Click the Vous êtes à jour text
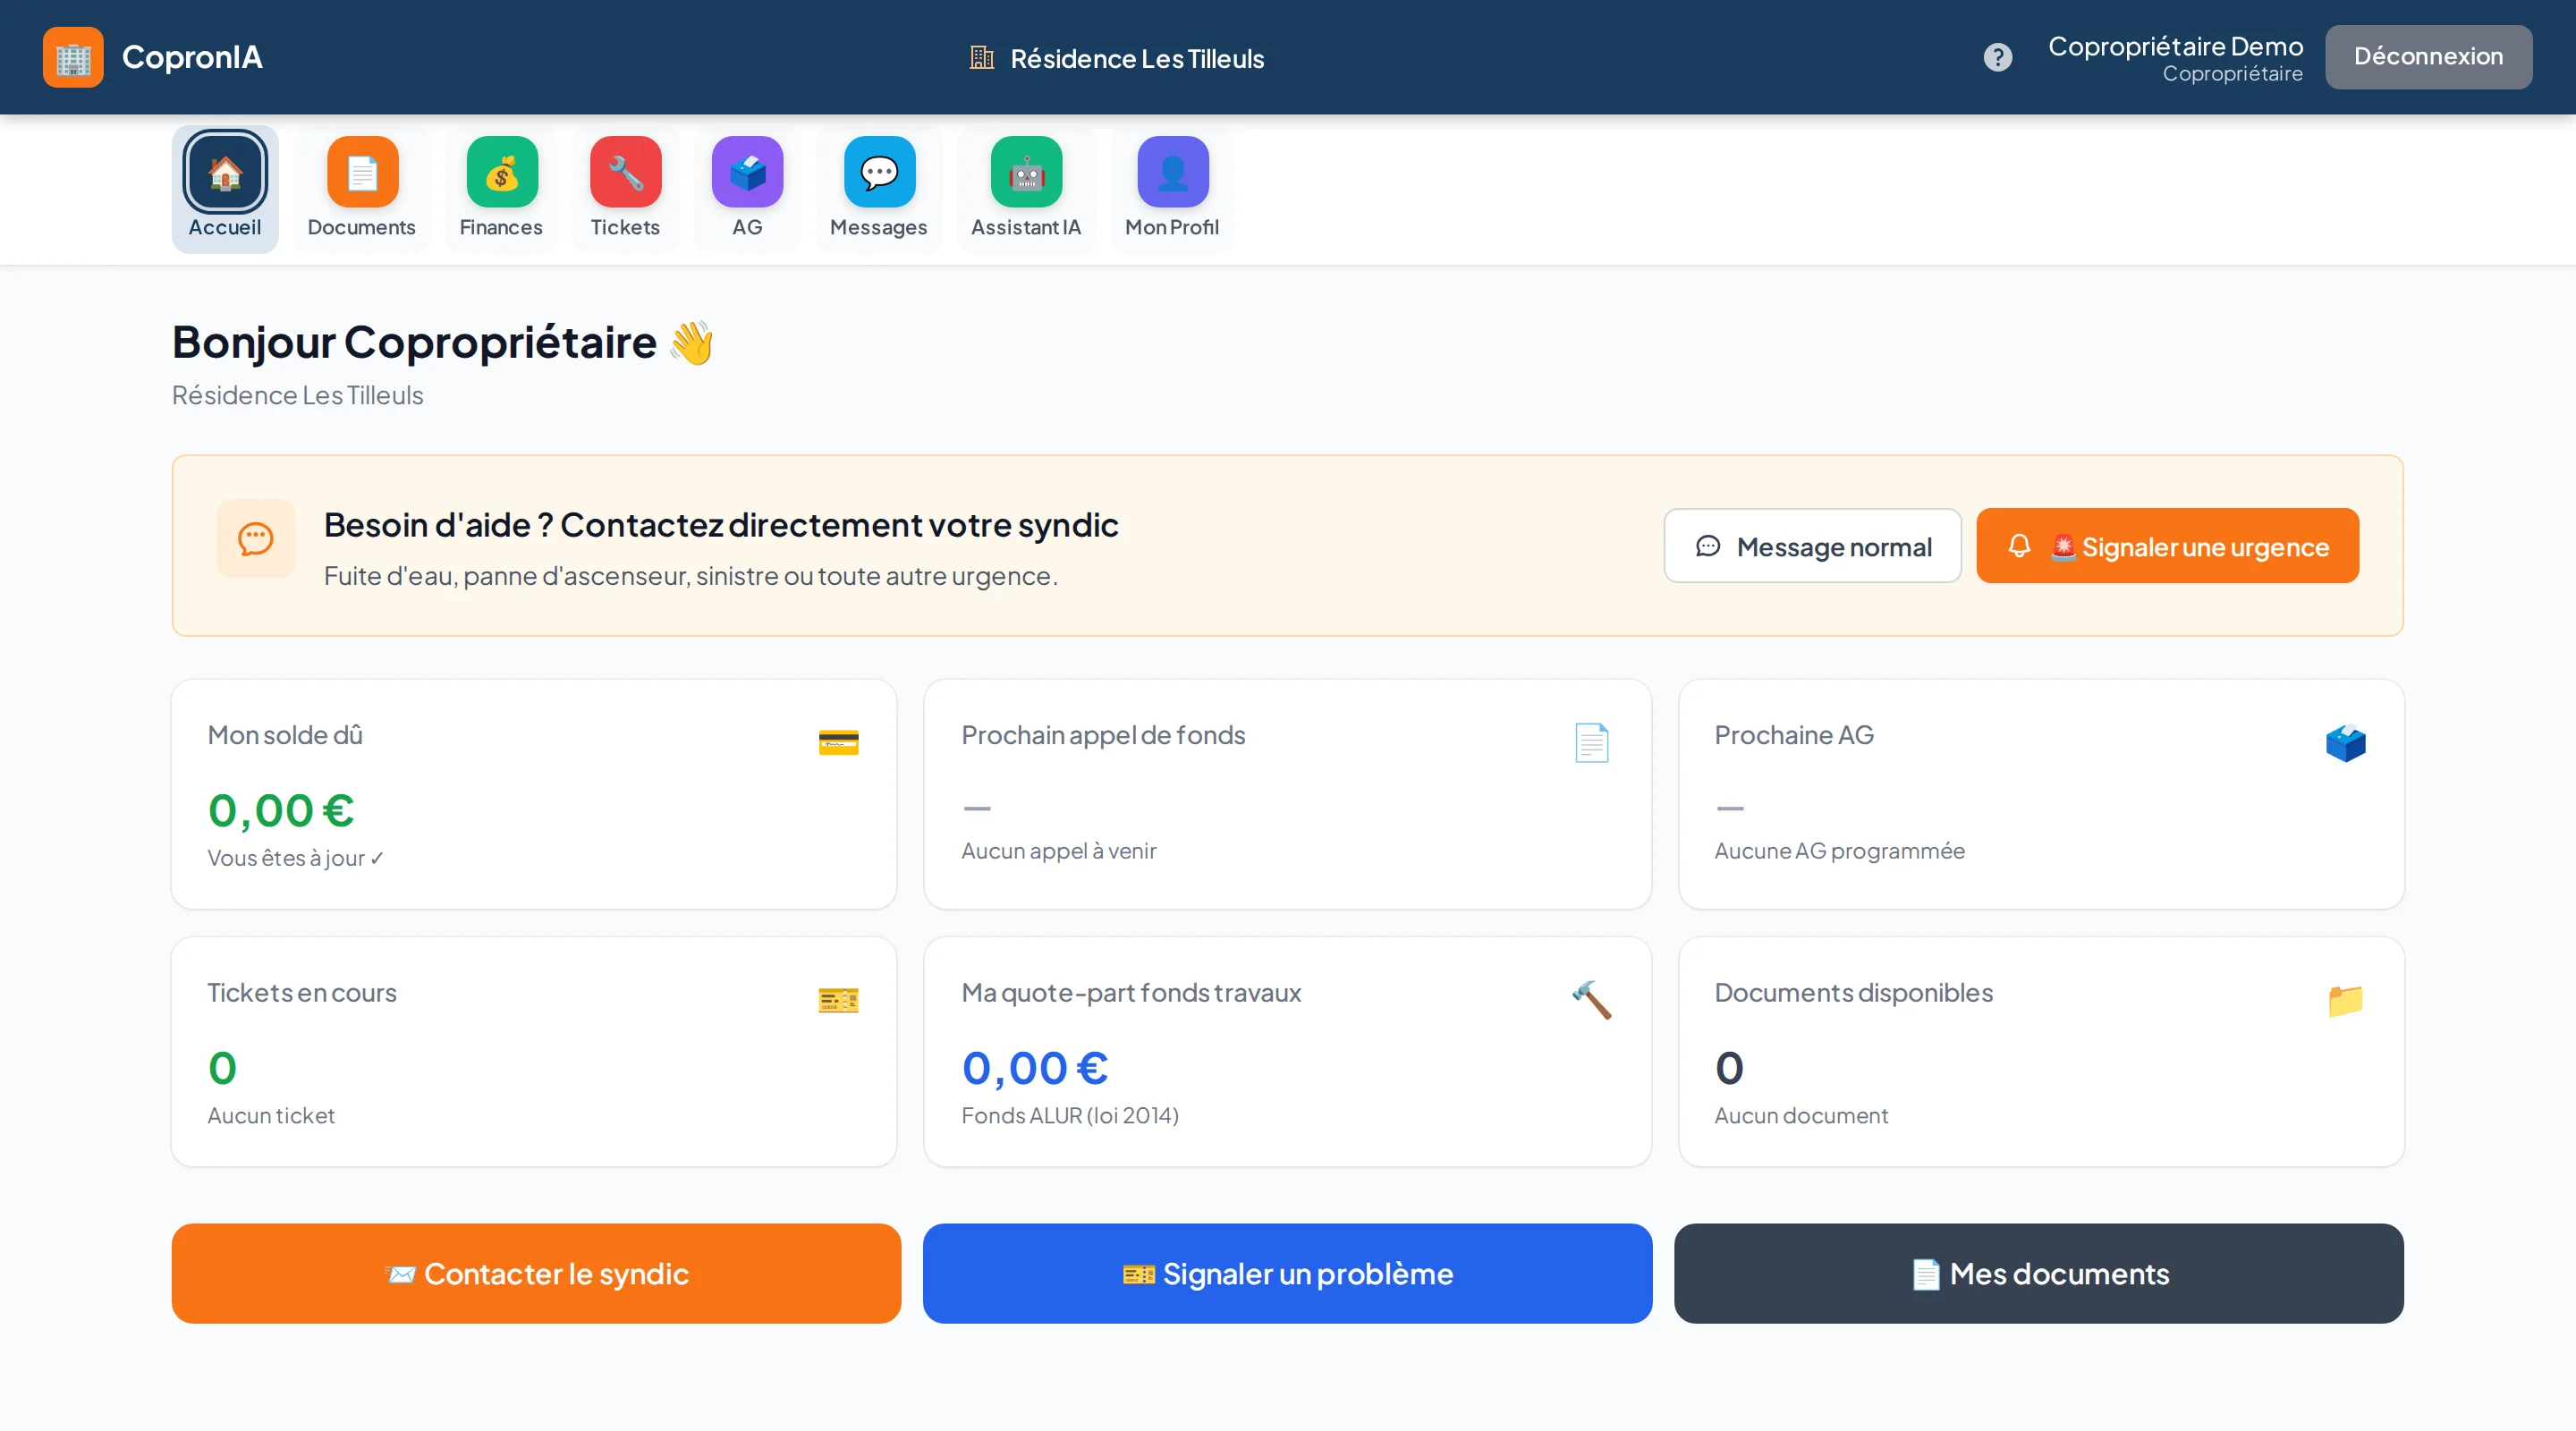2576x1431 pixels. pyautogui.click(x=295, y=858)
